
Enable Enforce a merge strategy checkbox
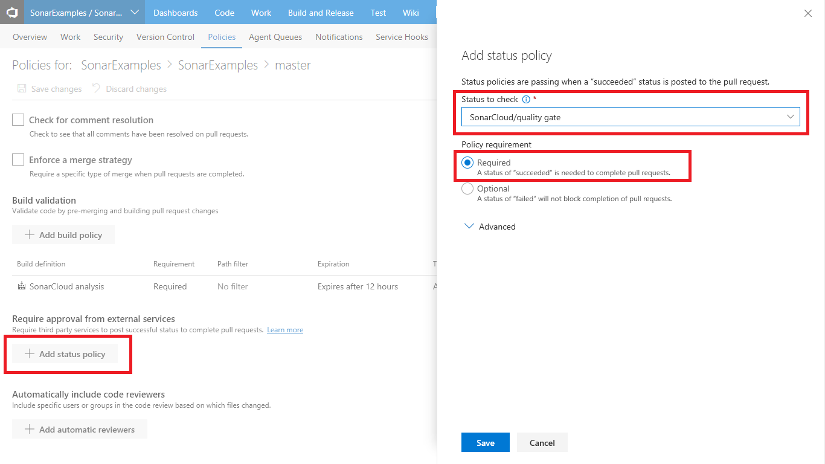18,159
